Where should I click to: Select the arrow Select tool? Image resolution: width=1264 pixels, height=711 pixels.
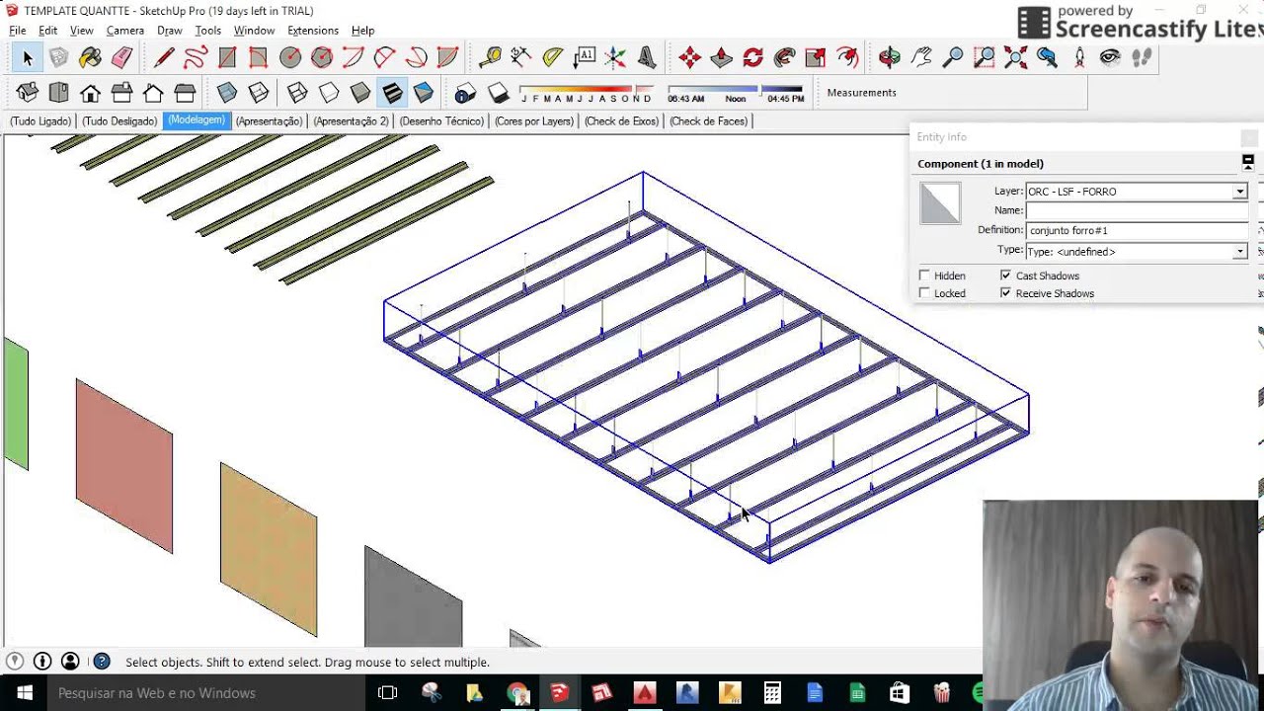(x=28, y=58)
